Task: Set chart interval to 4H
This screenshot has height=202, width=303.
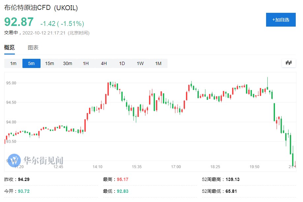Action: pyautogui.click(x=104, y=63)
